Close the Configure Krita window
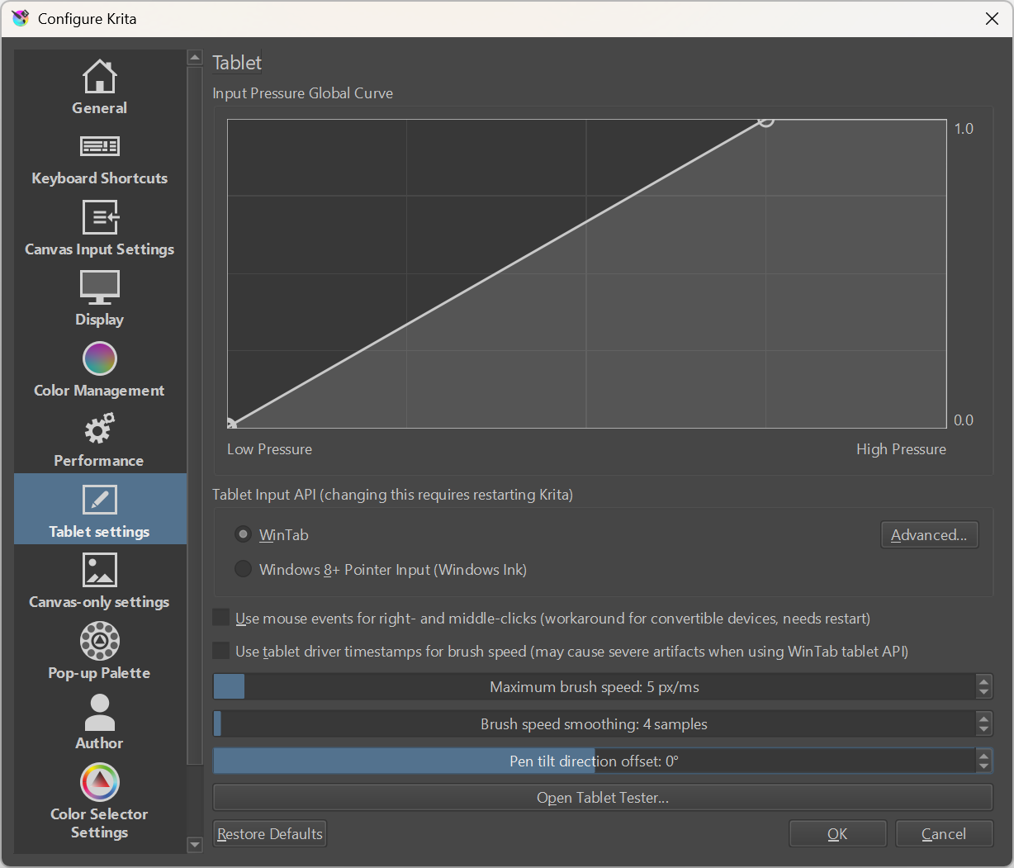The height and width of the screenshot is (868, 1014). tap(992, 18)
